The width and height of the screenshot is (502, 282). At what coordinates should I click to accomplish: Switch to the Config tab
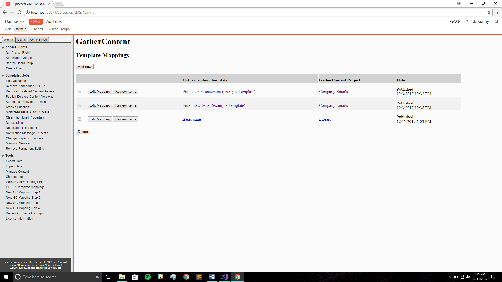tap(21, 40)
